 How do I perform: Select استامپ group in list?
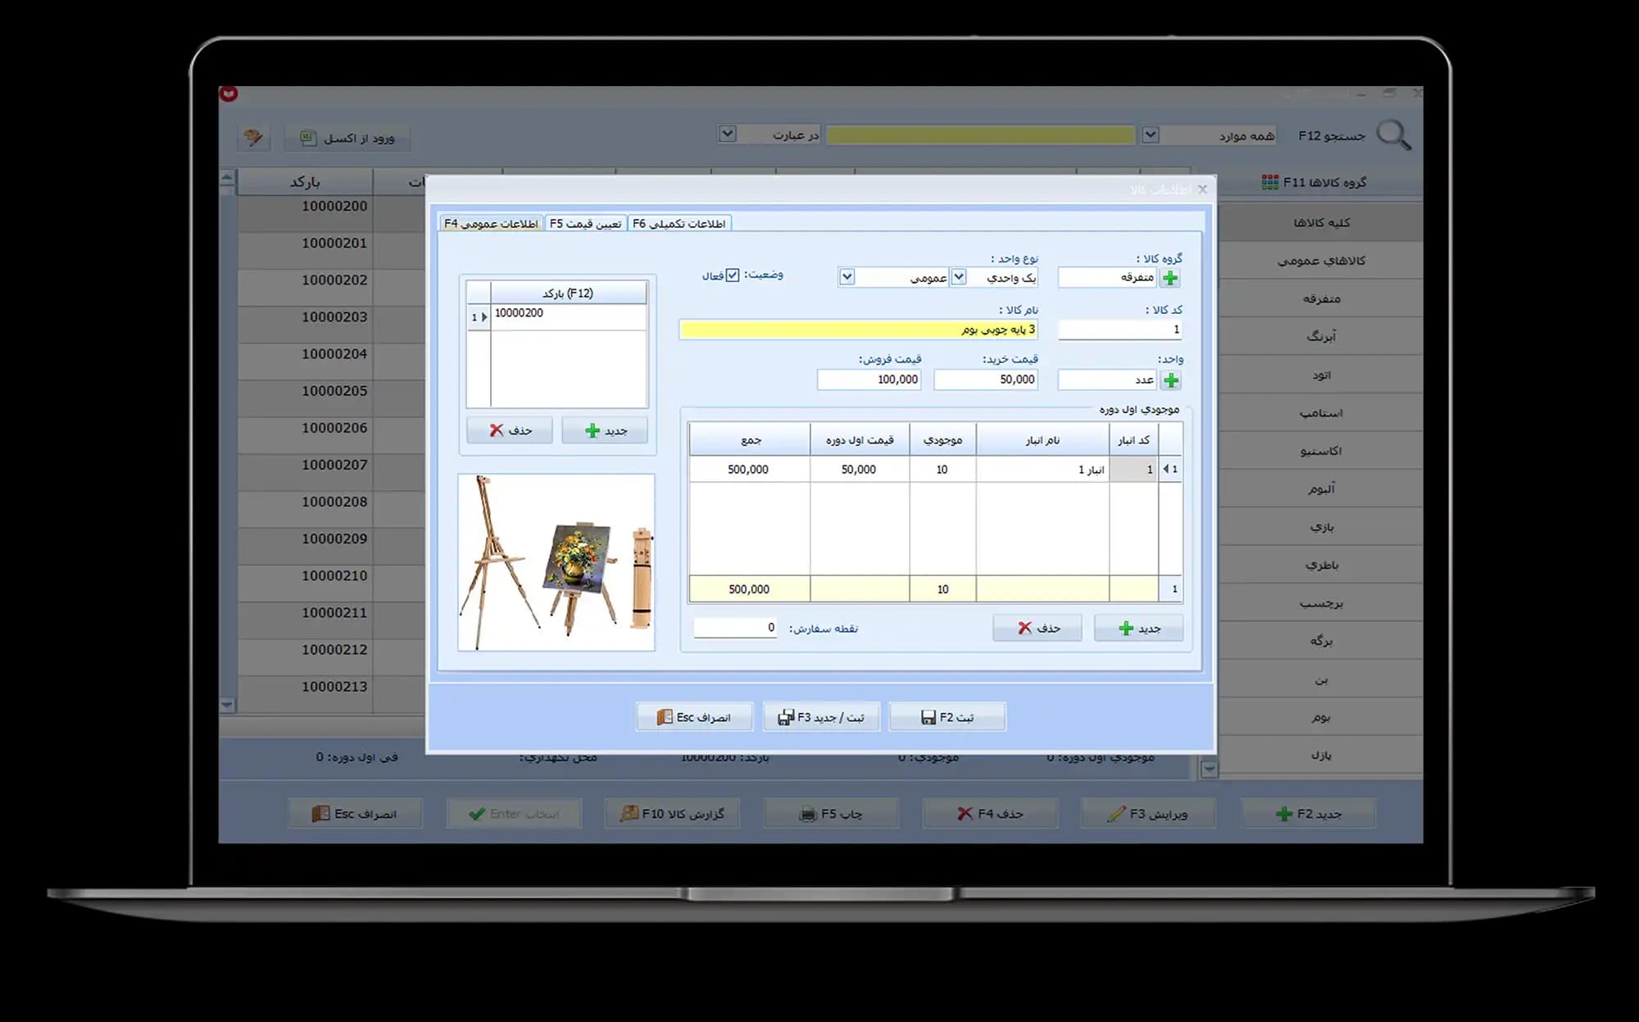pyautogui.click(x=1320, y=412)
